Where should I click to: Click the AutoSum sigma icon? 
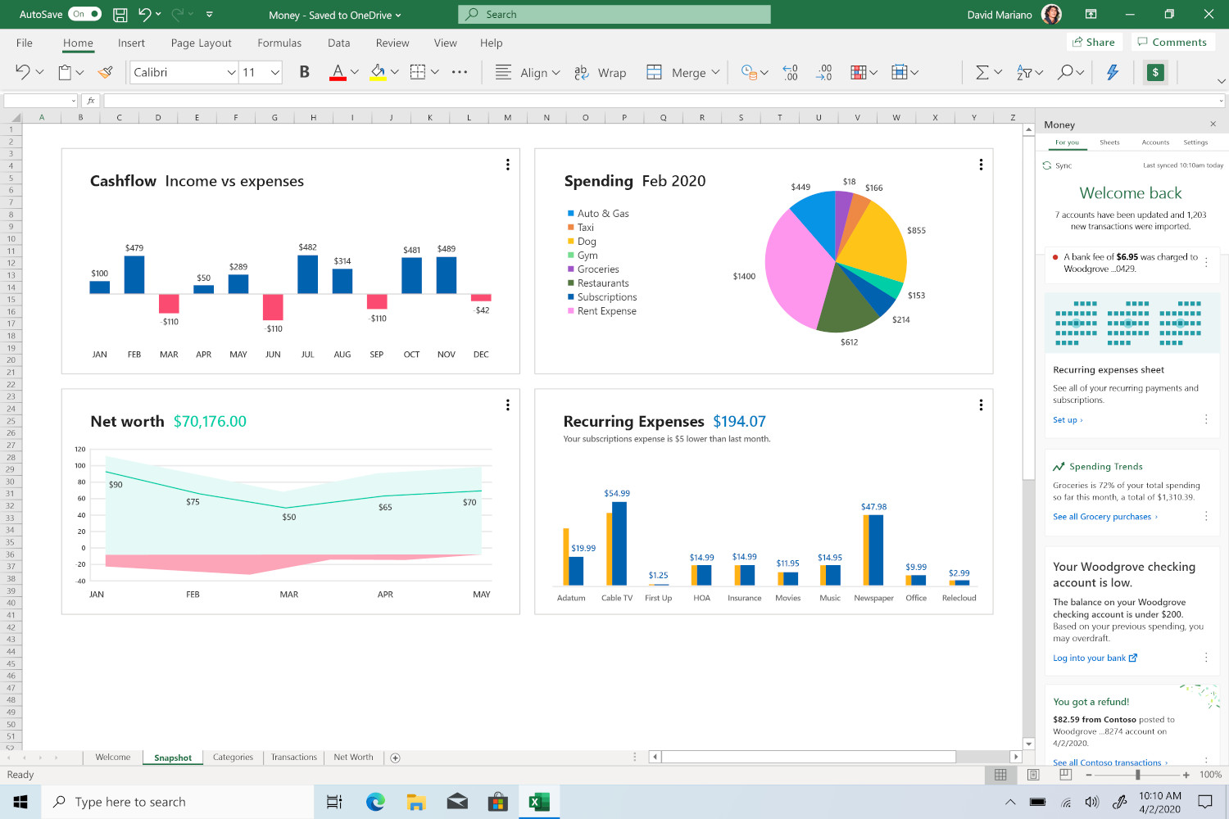click(982, 72)
